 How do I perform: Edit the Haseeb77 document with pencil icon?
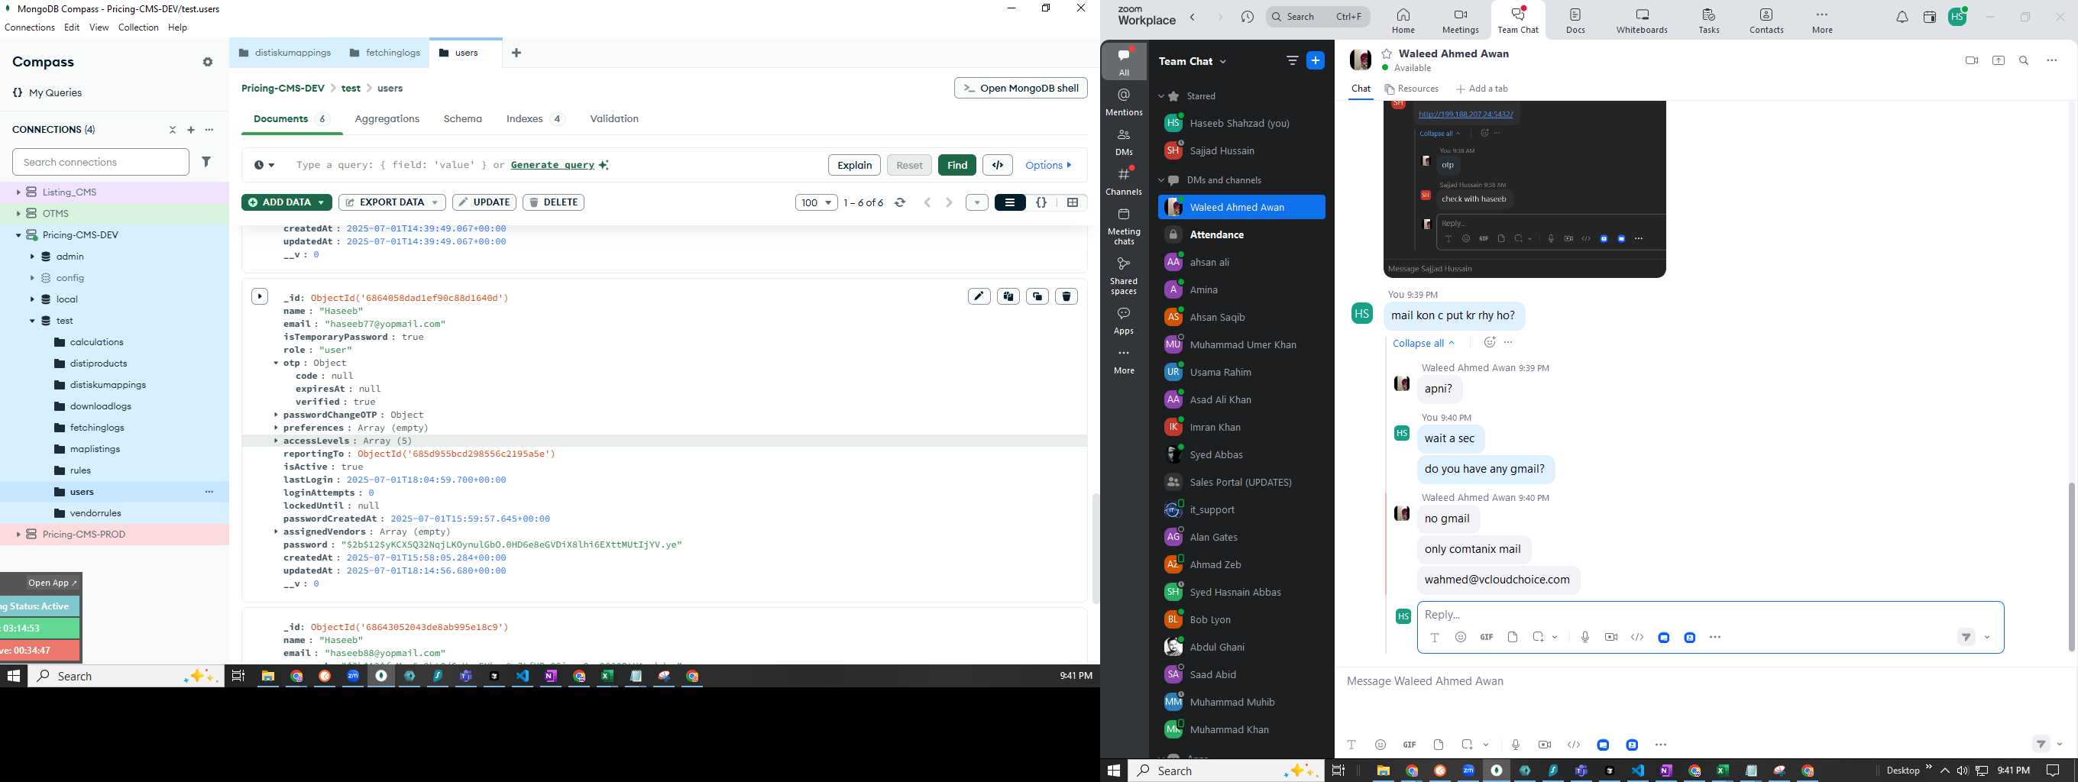[979, 296]
